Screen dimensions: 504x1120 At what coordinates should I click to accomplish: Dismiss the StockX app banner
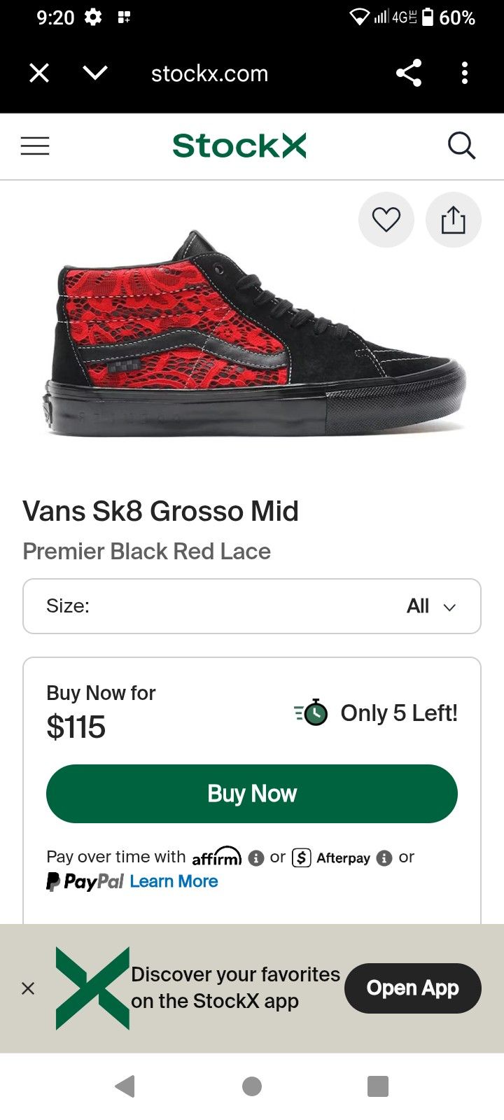[28, 988]
